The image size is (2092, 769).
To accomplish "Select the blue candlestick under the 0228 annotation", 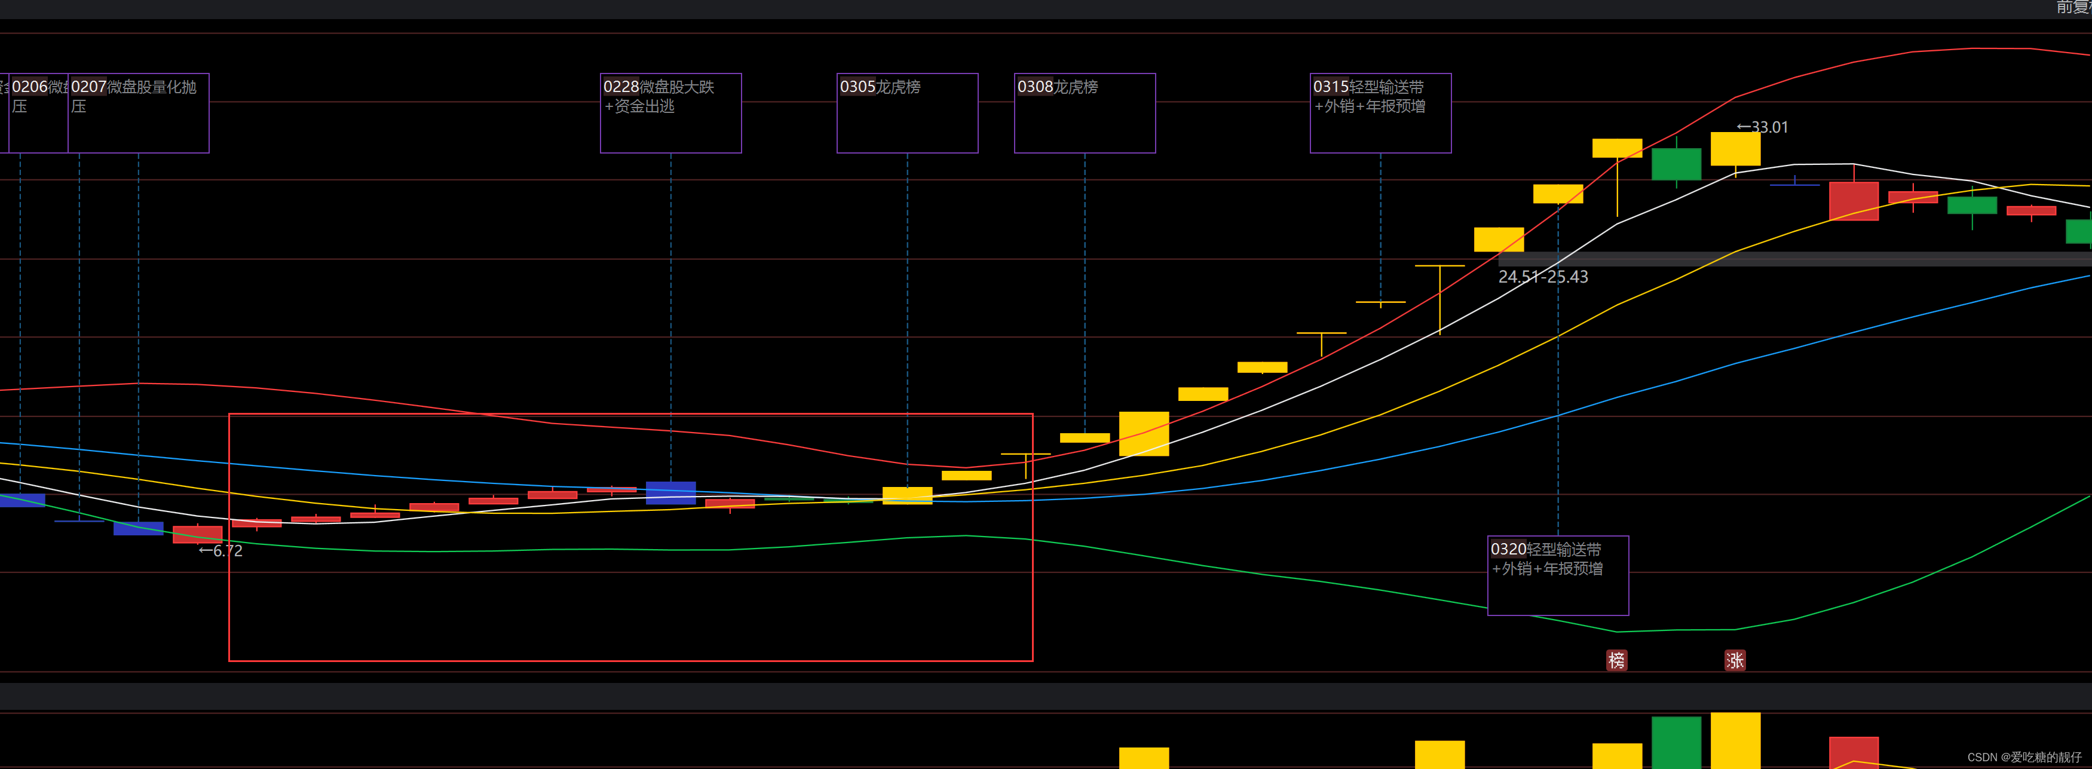I will point(671,493).
